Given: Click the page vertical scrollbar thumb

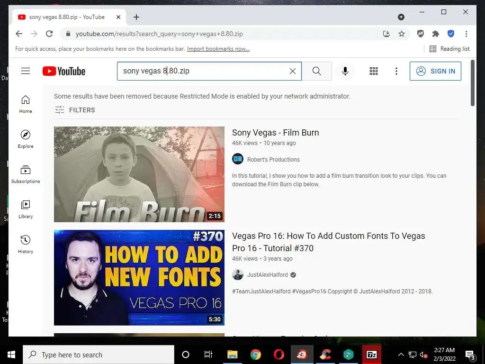Looking at the screenshot, I should tap(472, 82).
